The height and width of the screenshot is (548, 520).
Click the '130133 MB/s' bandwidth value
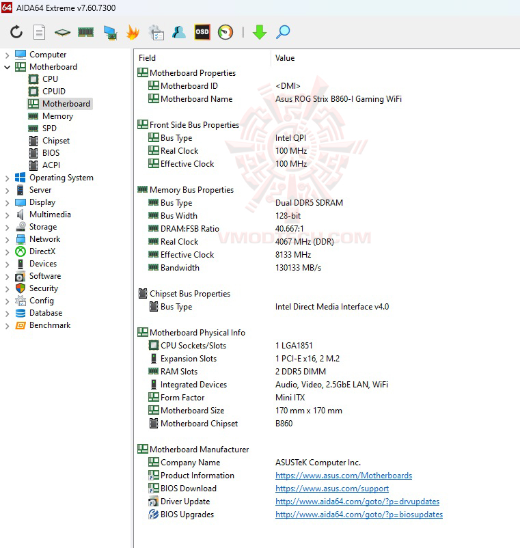[x=298, y=268]
